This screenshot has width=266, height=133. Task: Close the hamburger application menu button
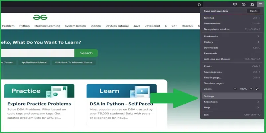tap(260, 4)
